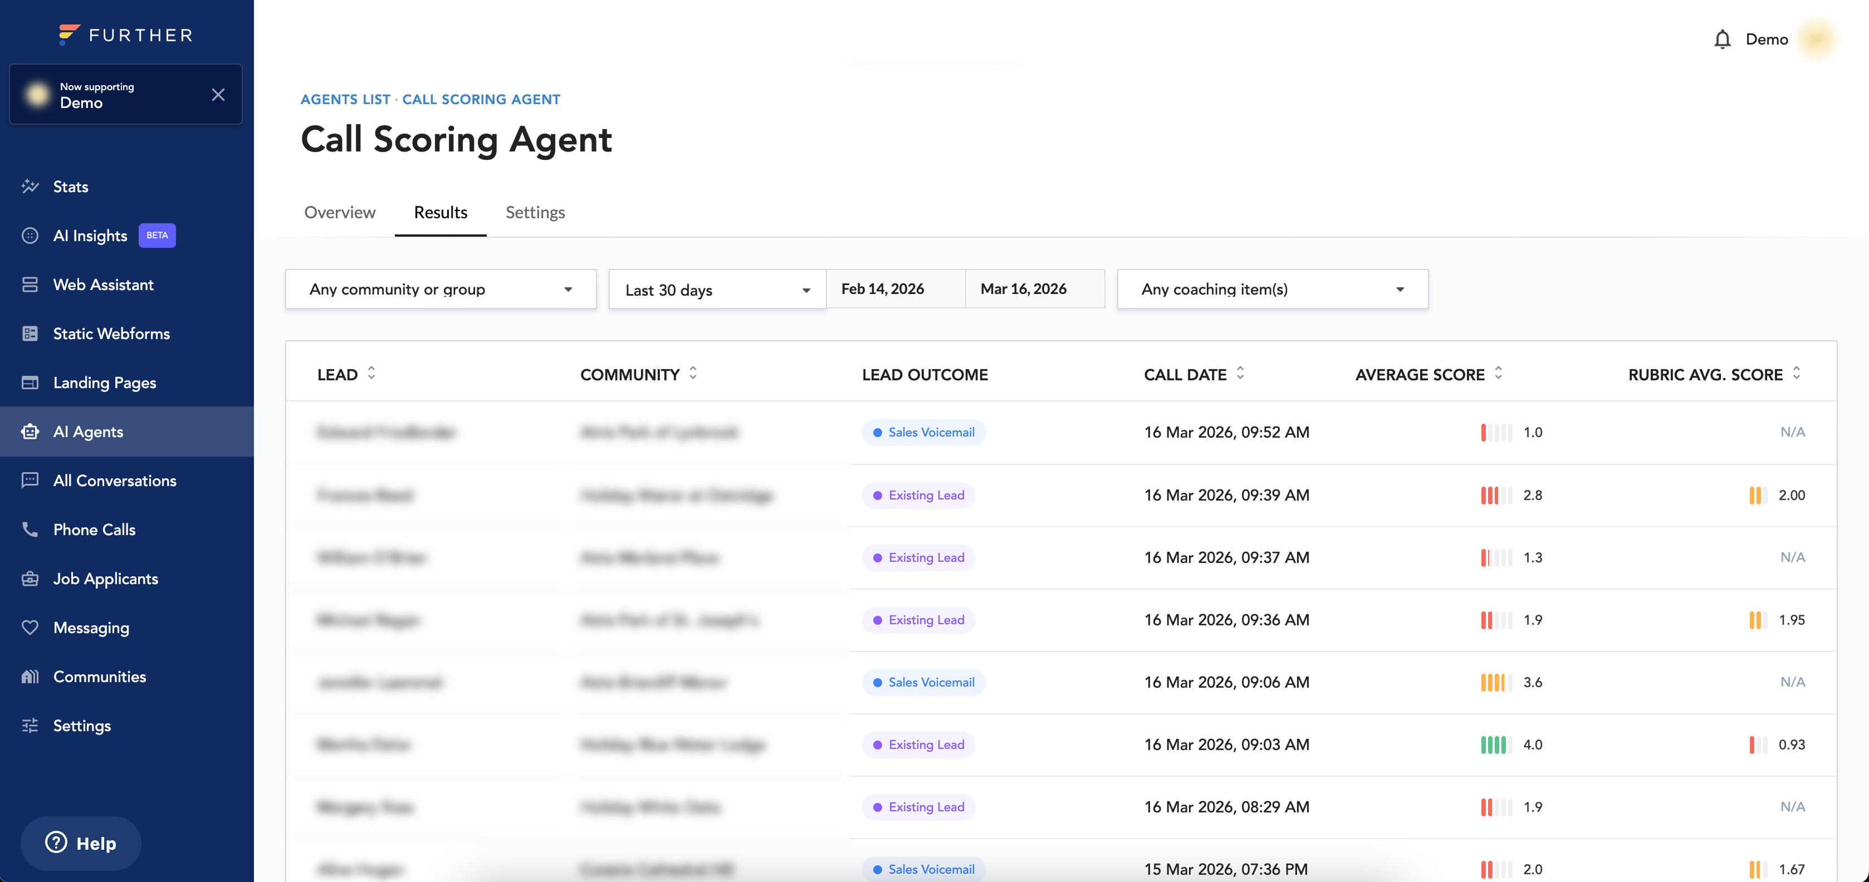Switch to the agent Settings tab
Image resolution: width=1869 pixels, height=882 pixels.
coord(535,213)
